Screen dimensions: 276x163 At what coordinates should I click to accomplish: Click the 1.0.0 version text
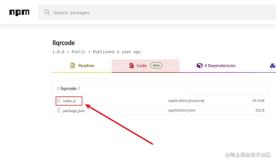tap(58, 52)
